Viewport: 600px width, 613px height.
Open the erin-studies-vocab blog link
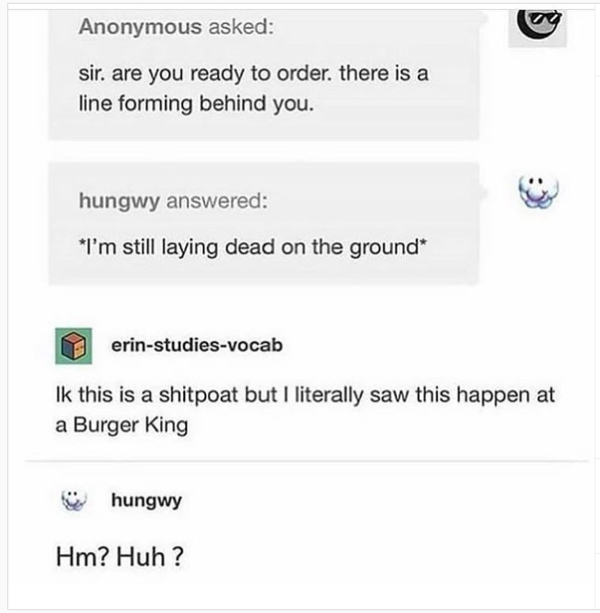click(197, 345)
